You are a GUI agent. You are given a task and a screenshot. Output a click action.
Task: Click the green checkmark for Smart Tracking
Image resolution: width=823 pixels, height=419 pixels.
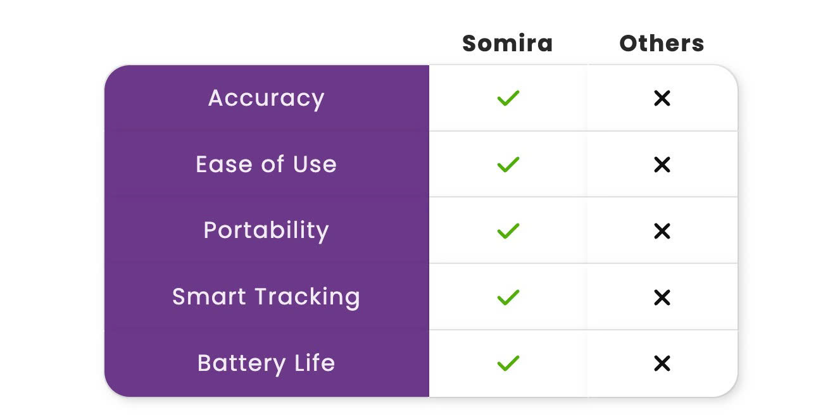coord(508,297)
